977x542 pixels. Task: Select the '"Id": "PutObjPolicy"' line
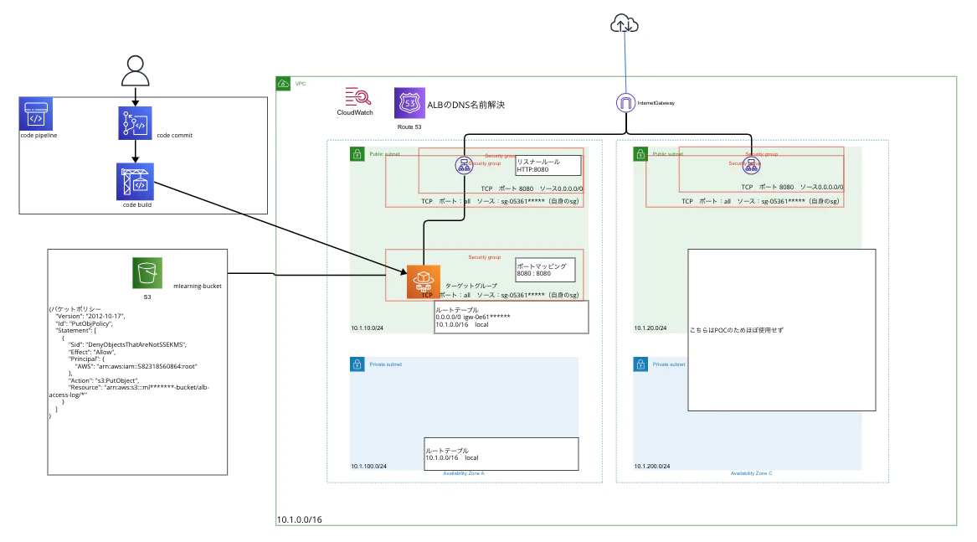click(x=84, y=323)
